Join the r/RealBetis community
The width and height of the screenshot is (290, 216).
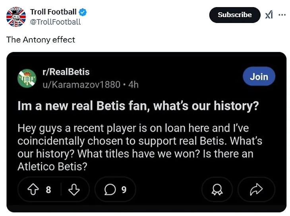point(259,77)
